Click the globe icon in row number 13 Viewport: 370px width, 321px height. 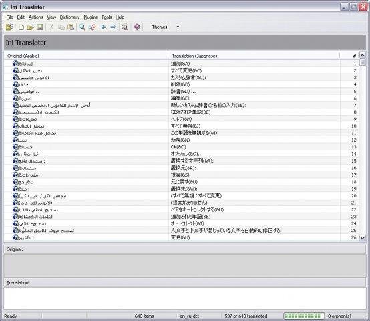coord(15,147)
